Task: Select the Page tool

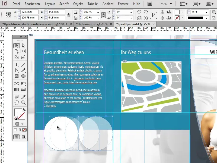Action: point(17,51)
